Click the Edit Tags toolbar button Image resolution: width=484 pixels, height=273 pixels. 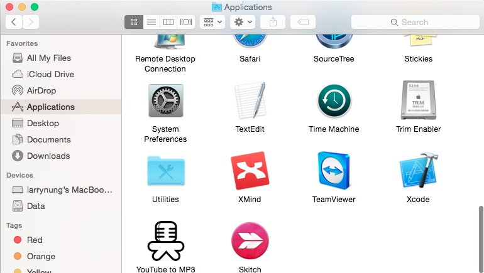(x=303, y=22)
